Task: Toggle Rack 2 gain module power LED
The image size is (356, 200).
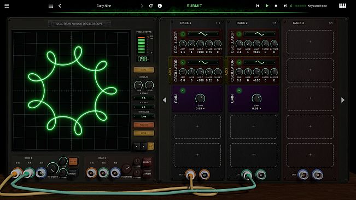Action: (x=239, y=91)
